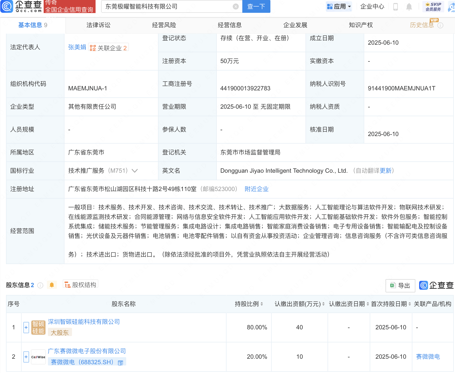Switch to 知识产权 tab
The width and height of the screenshot is (455, 373).
coord(361,25)
